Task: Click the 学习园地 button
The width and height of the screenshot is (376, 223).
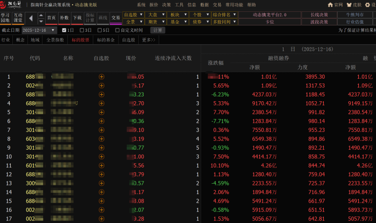Action: (5, 18)
